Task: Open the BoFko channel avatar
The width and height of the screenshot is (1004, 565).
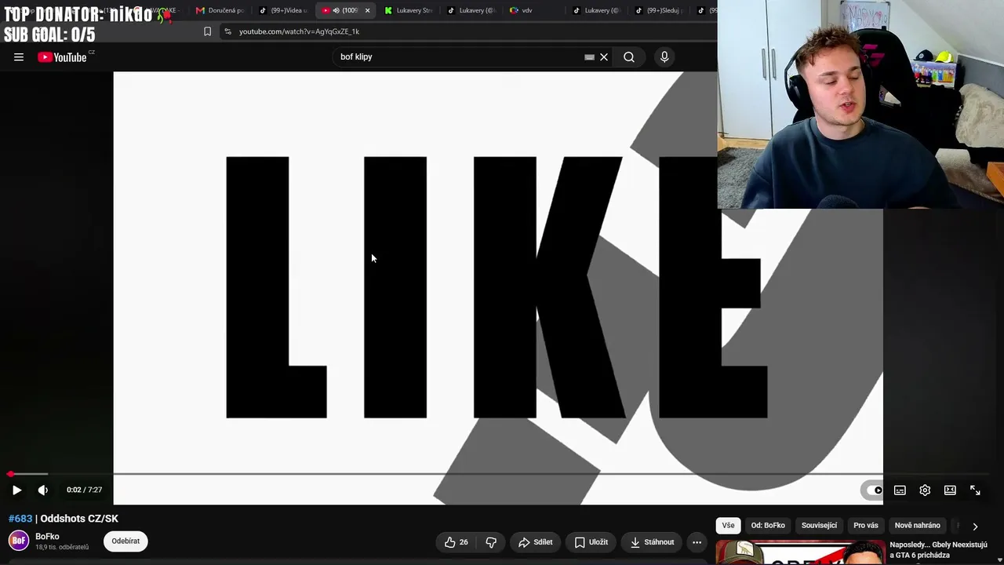Action: (19, 541)
